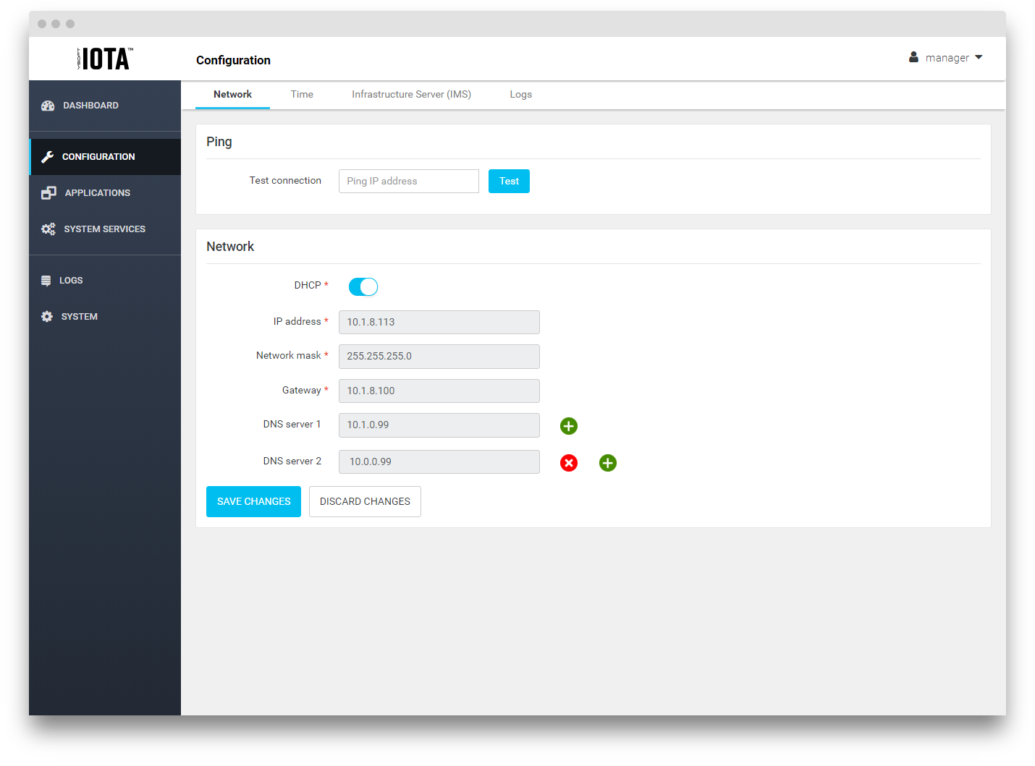Open the System gear icon
Screen dimensions: 1035x766
pos(47,317)
